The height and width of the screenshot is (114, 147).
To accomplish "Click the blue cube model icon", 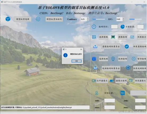I will [8, 19].
